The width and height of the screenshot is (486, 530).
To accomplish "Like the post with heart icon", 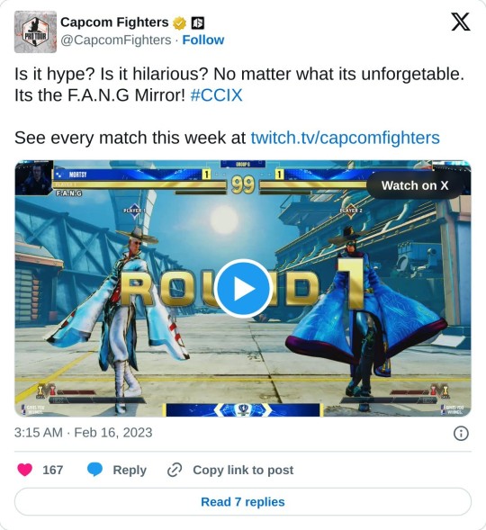I will coord(24,470).
